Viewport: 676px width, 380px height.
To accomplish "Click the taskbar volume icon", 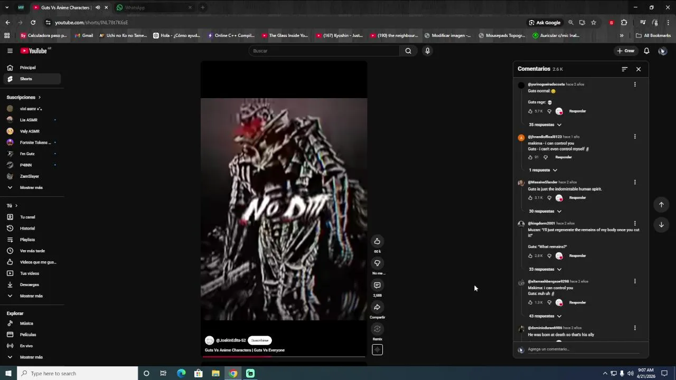I will coord(631,374).
